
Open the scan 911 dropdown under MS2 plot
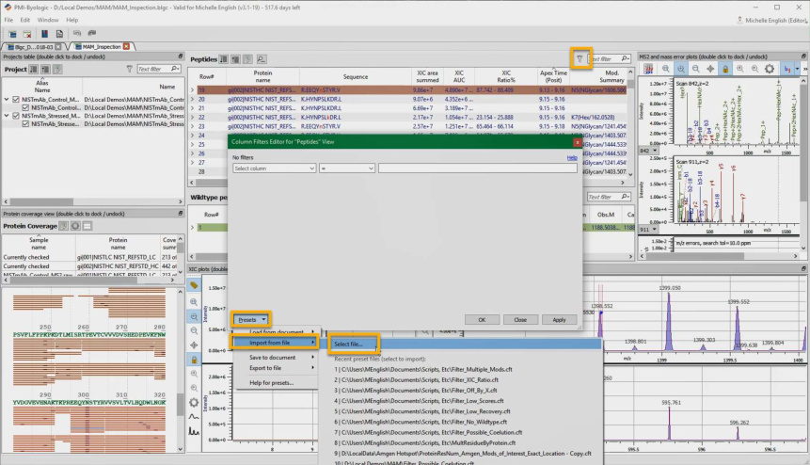pos(649,230)
